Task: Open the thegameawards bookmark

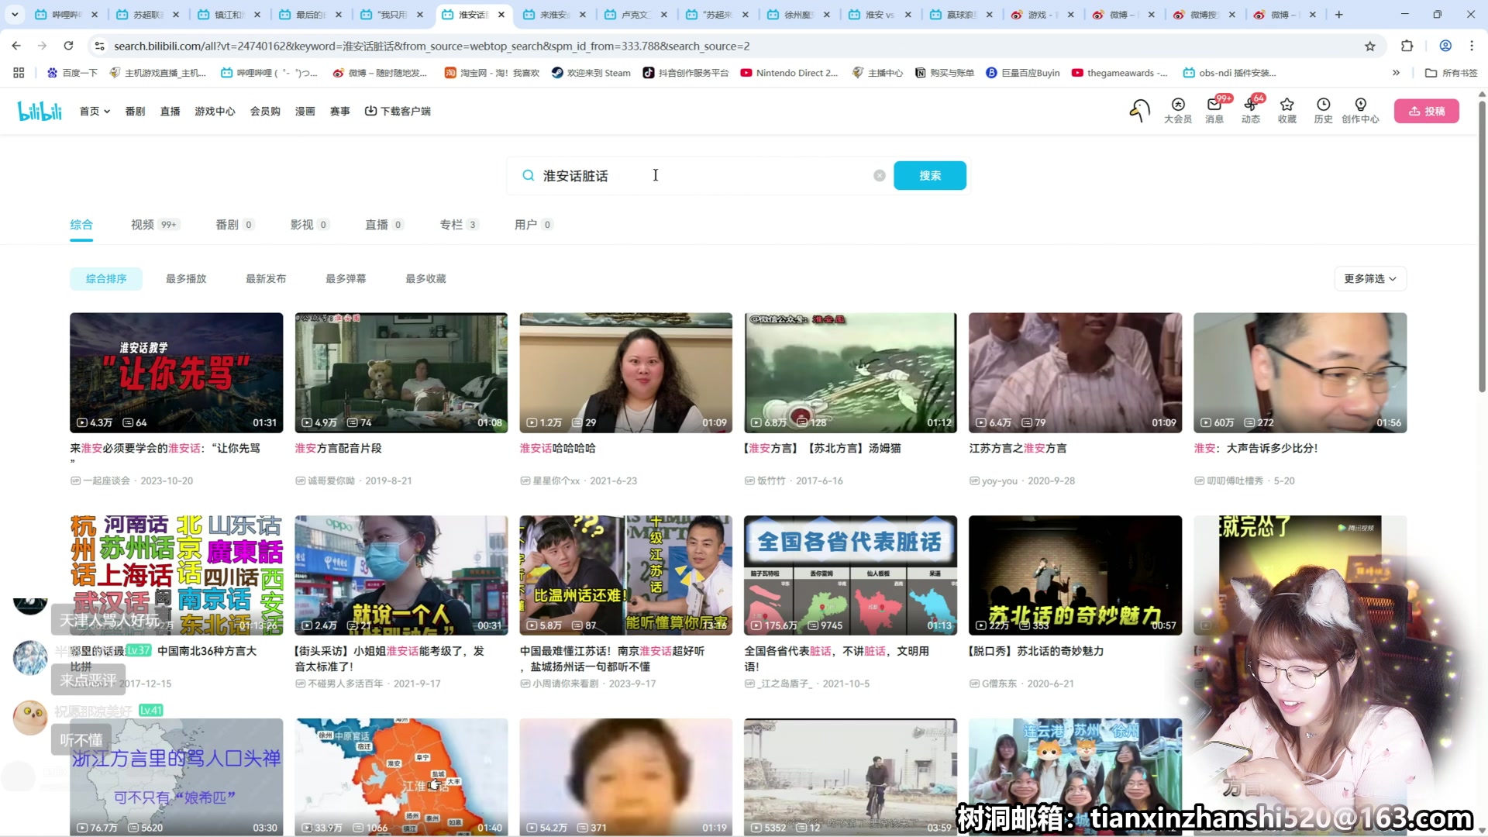Action: [x=1119, y=73]
